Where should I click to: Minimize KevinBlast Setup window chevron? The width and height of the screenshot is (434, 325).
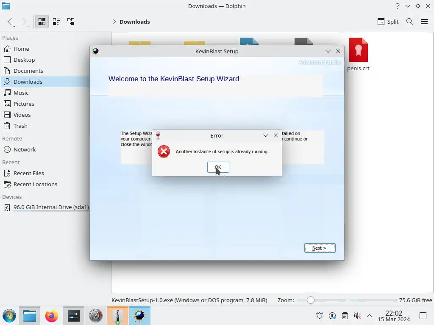[328, 51]
